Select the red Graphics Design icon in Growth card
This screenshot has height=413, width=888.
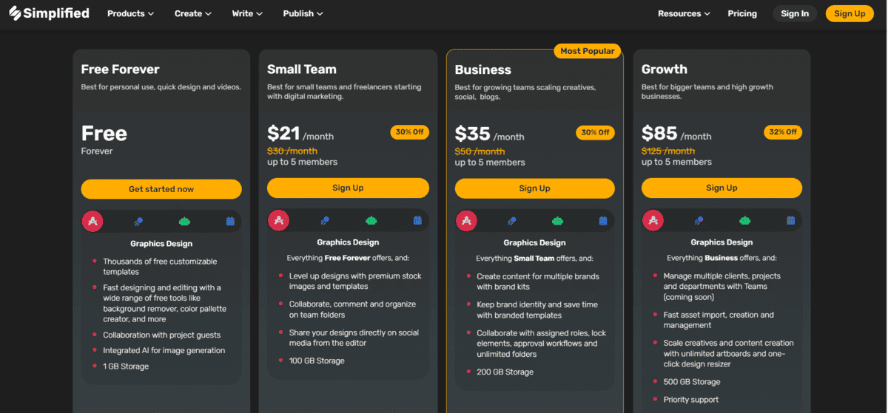coord(652,220)
